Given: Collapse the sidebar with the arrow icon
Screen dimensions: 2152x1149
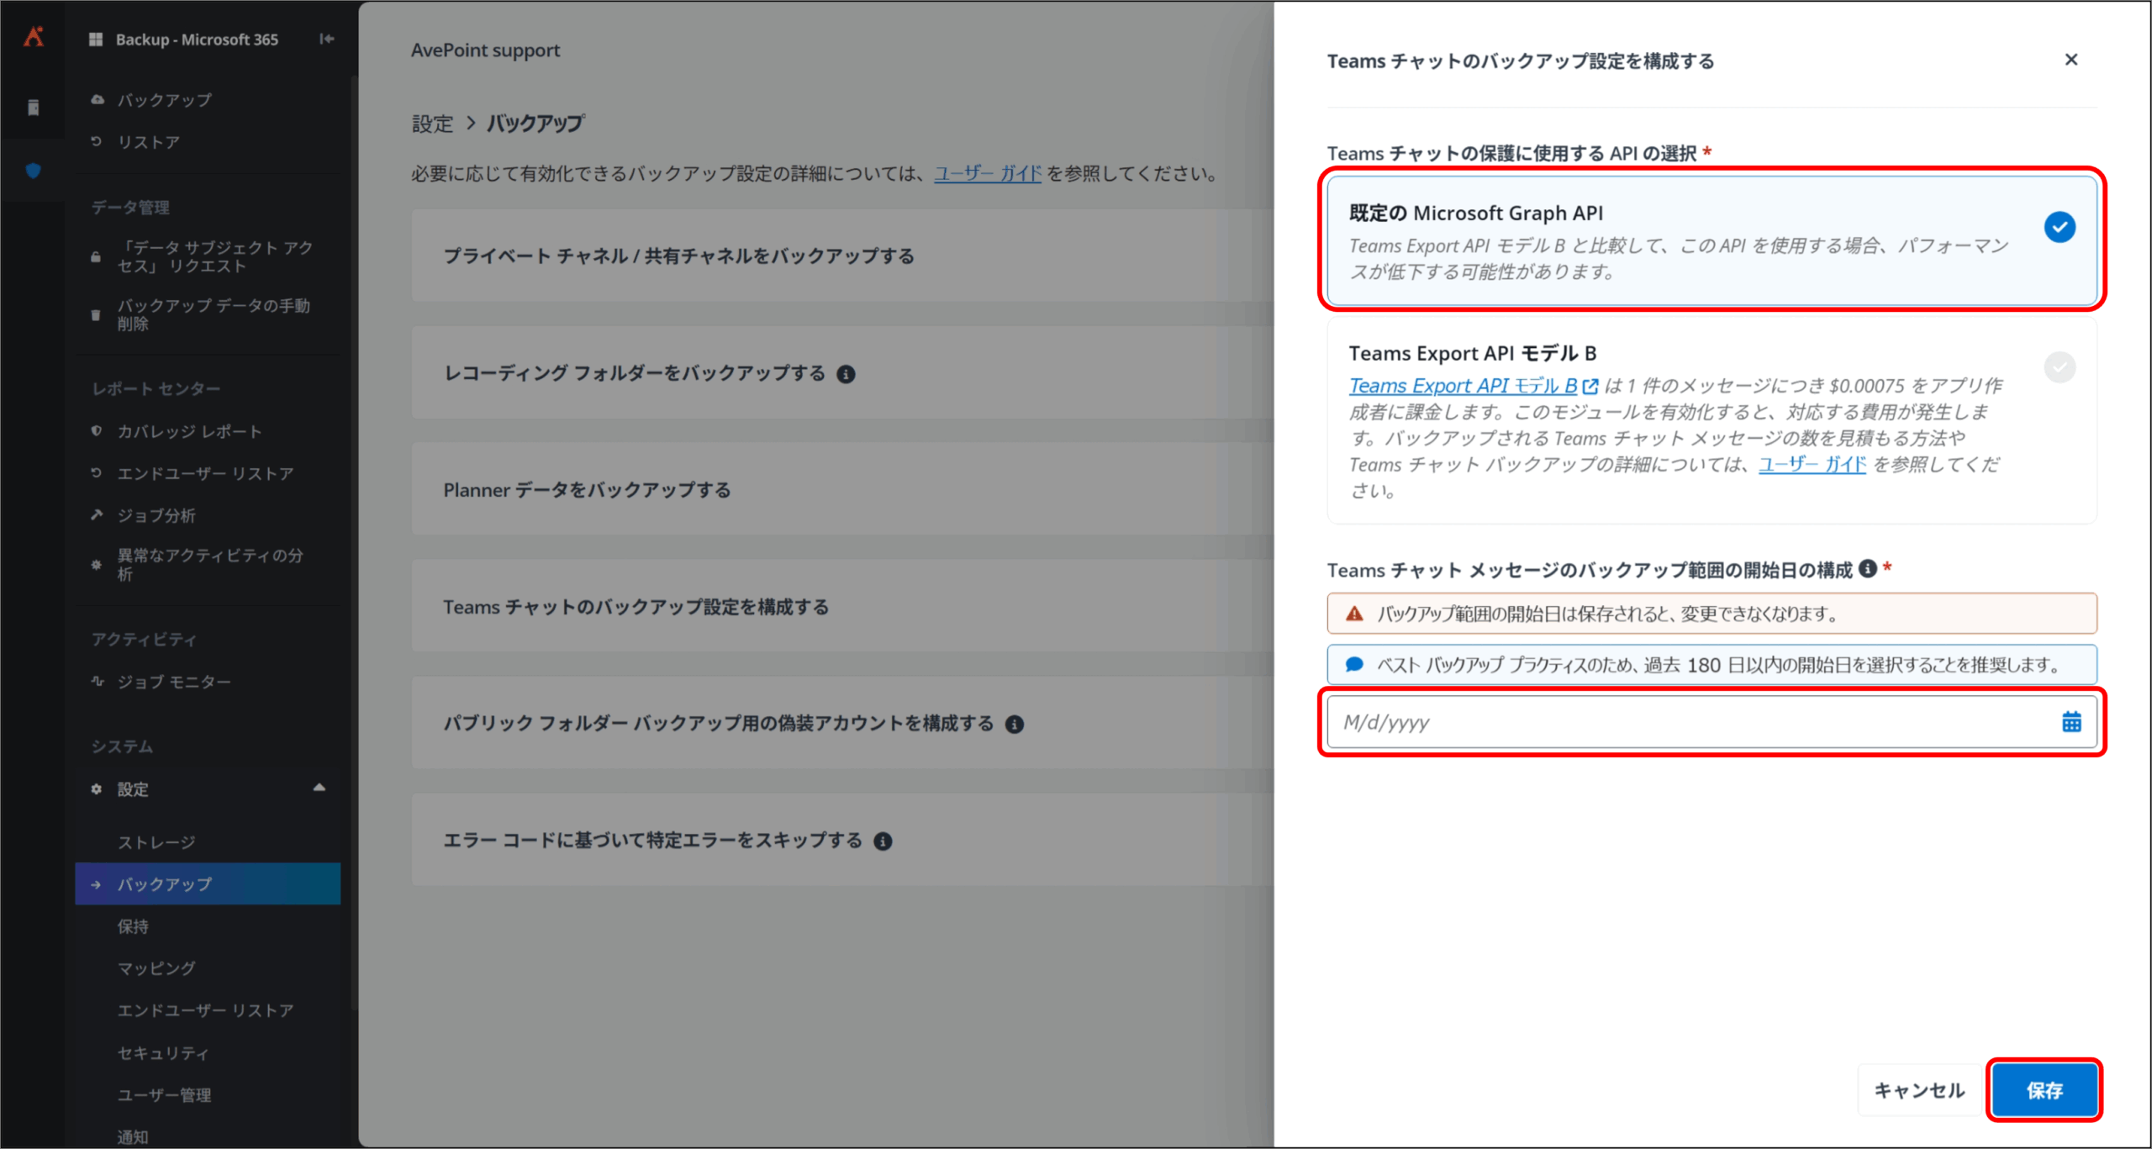Looking at the screenshot, I should click(326, 39).
